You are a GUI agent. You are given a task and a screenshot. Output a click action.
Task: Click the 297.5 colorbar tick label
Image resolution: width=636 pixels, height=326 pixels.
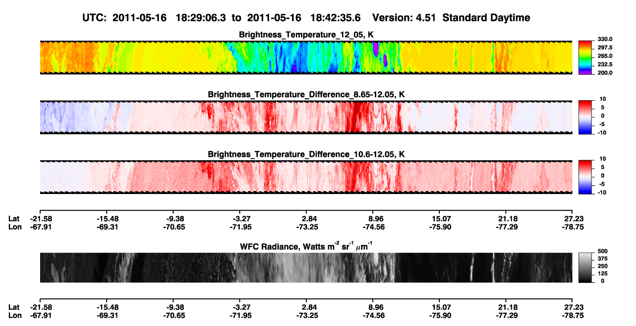tap(605, 47)
